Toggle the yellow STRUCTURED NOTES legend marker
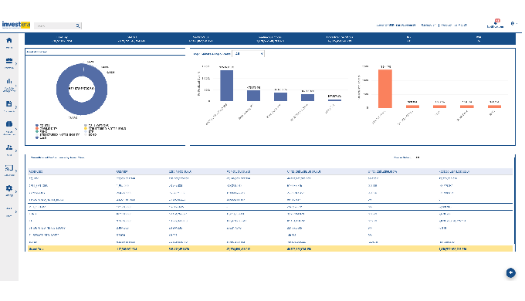 tap(86, 128)
